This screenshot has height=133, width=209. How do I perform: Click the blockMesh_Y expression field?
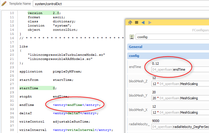coord(180,98)
